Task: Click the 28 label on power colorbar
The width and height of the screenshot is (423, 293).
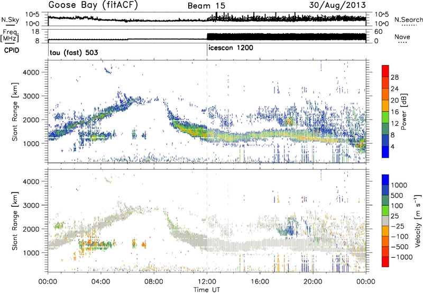Action: [394, 77]
